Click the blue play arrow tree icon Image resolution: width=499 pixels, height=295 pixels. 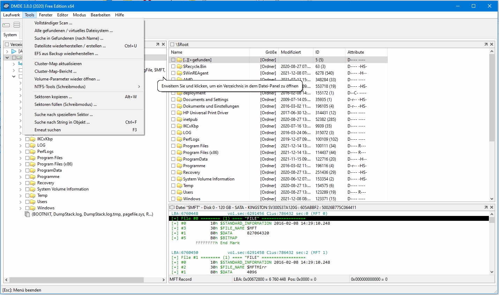click(x=14, y=51)
